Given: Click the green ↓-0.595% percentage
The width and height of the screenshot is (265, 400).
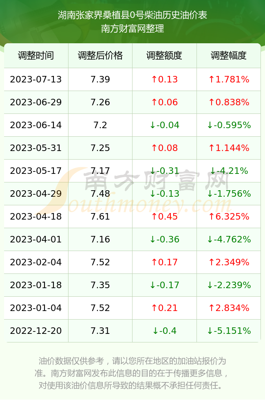Looking at the screenshot, I should pos(229,125).
